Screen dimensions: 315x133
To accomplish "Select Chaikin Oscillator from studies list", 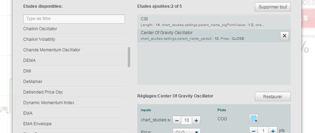I will 74,29.
